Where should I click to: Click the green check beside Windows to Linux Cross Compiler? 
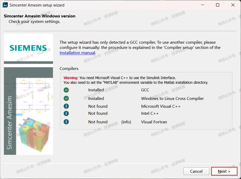[66, 98]
